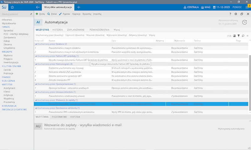Click the Szukaj poleceń search field
251x150 pixels.
(15, 14)
